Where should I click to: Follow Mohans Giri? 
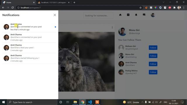click(153, 48)
